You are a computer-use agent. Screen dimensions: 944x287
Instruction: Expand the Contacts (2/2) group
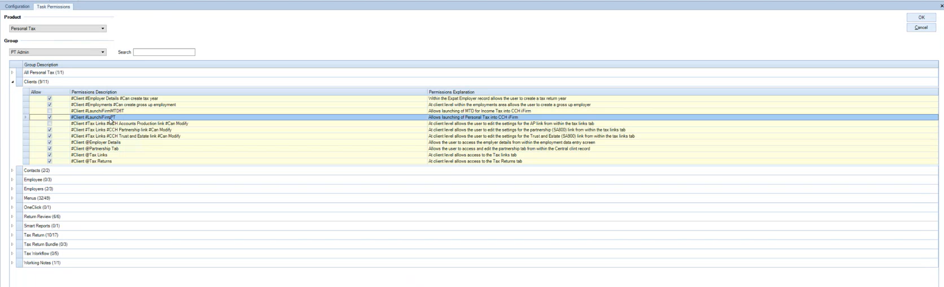pyautogui.click(x=12, y=170)
